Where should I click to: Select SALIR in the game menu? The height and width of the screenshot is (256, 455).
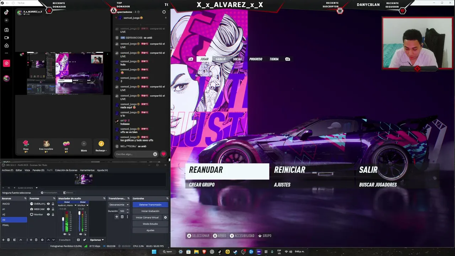point(368,170)
